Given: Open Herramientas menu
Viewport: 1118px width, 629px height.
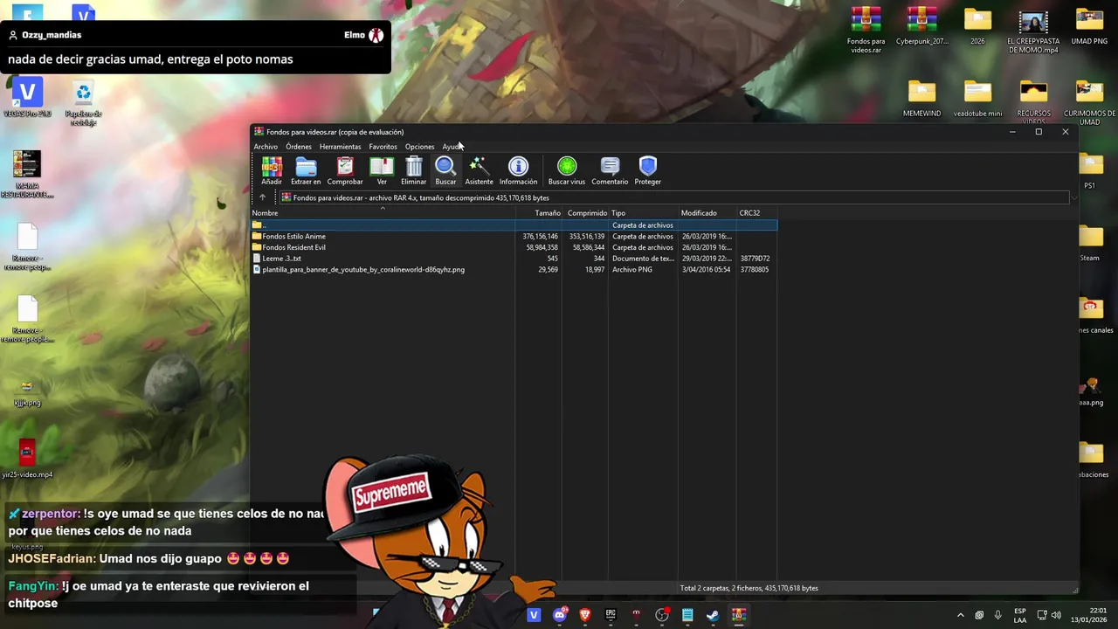Looking at the screenshot, I should pos(340,147).
